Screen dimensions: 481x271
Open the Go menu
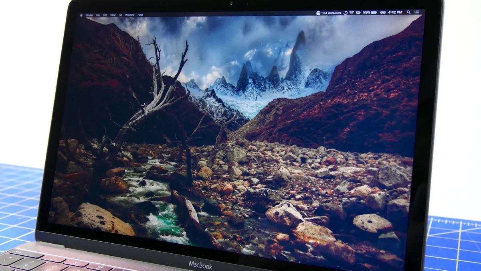[x=120, y=15]
